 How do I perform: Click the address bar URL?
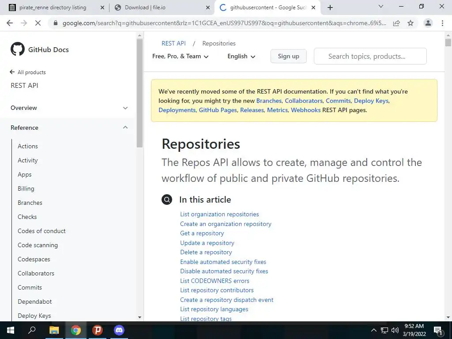224,23
